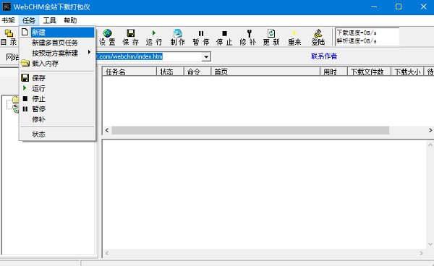Click task list scroll left arrow
The image size is (434, 266).
107,130
